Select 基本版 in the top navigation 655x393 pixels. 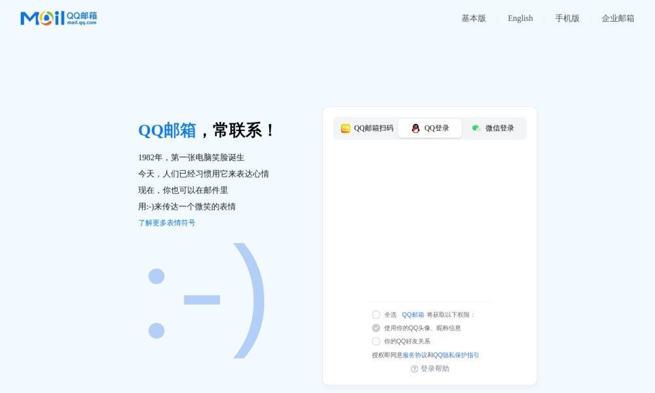click(473, 18)
